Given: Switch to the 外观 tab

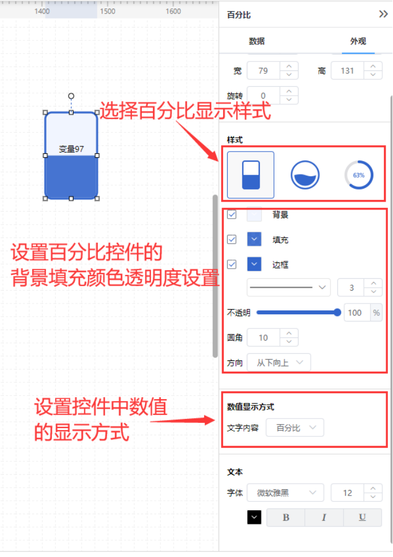Looking at the screenshot, I should (358, 41).
